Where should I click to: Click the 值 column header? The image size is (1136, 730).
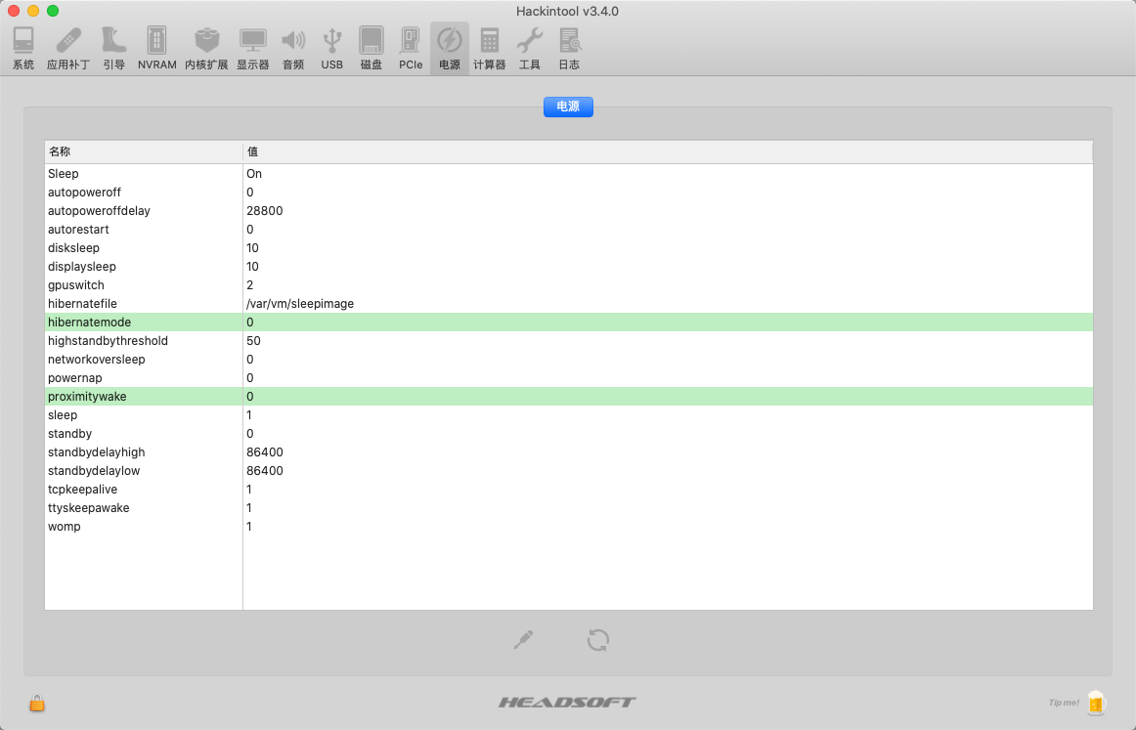[x=668, y=151]
